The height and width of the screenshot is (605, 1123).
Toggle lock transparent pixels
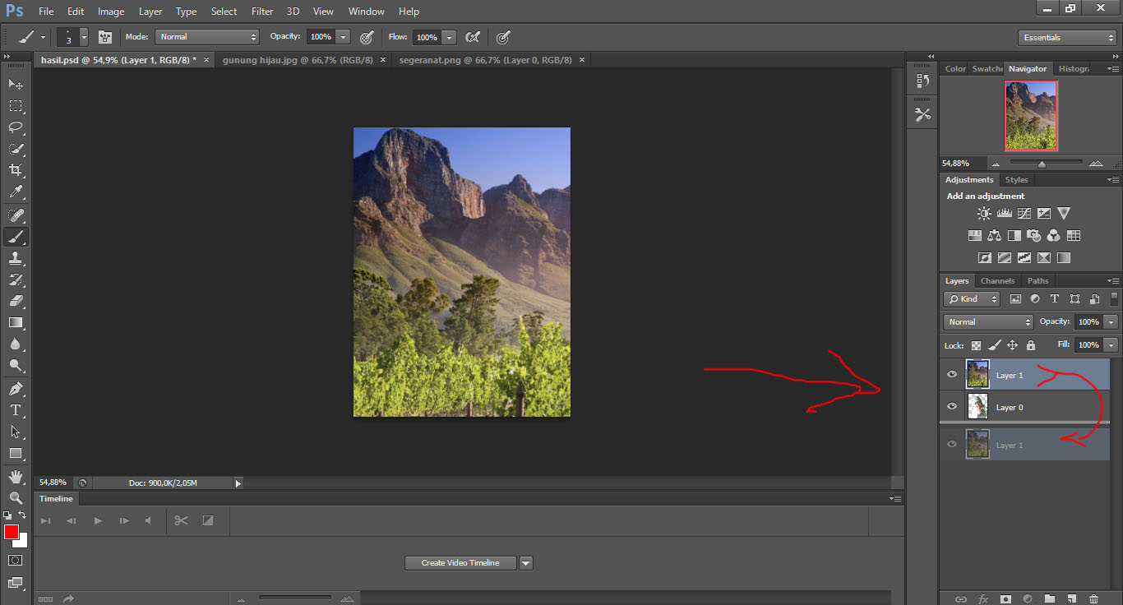(x=976, y=345)
